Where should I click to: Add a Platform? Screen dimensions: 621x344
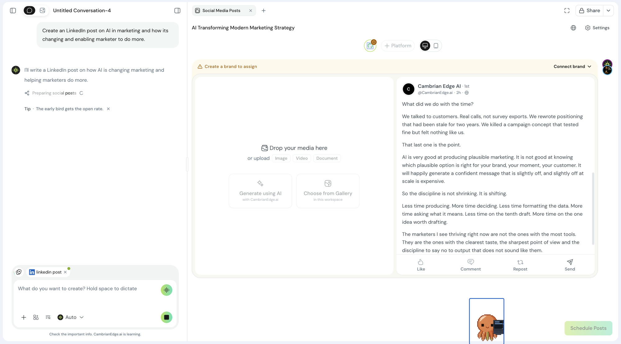pos(398,46)
